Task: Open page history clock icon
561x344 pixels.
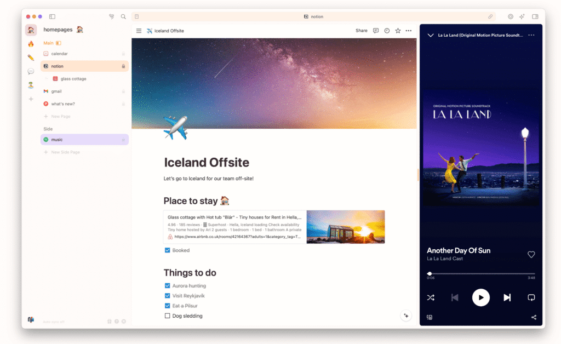Action: 387,31
